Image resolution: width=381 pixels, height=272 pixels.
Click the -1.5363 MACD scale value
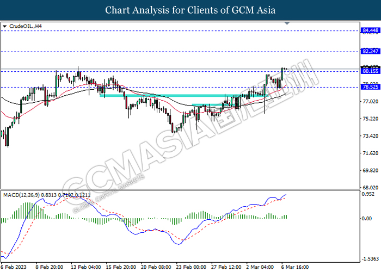(370, 259)
